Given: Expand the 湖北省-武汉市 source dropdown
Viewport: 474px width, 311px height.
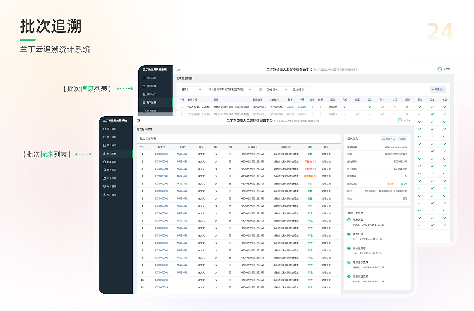Looking at the screenshot, I should pos(230,90).
